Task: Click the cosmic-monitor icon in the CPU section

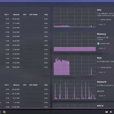Action: pyautogui.click(x=98, y=20)
